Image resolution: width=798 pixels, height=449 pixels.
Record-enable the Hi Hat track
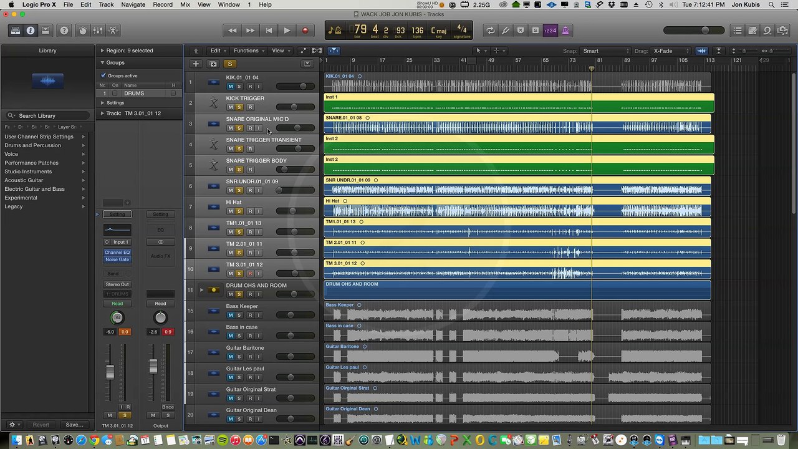click(x=250, y=211)
